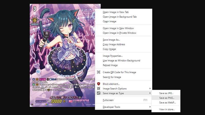
Task: Click Reload Image
Action: click(124, 65)
